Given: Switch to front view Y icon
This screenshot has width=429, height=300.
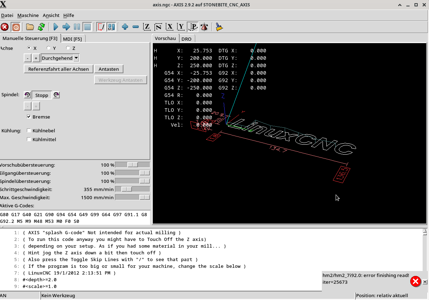Looking at the screenshot, I should [181, 27].
